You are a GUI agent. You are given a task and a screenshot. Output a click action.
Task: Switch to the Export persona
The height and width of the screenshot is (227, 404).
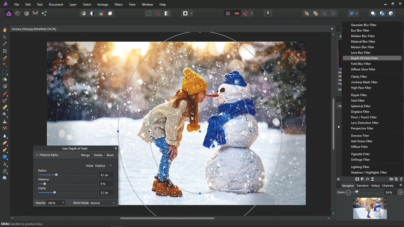tap(44, 13)
